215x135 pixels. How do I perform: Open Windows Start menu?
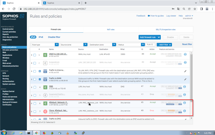(4, 133)
